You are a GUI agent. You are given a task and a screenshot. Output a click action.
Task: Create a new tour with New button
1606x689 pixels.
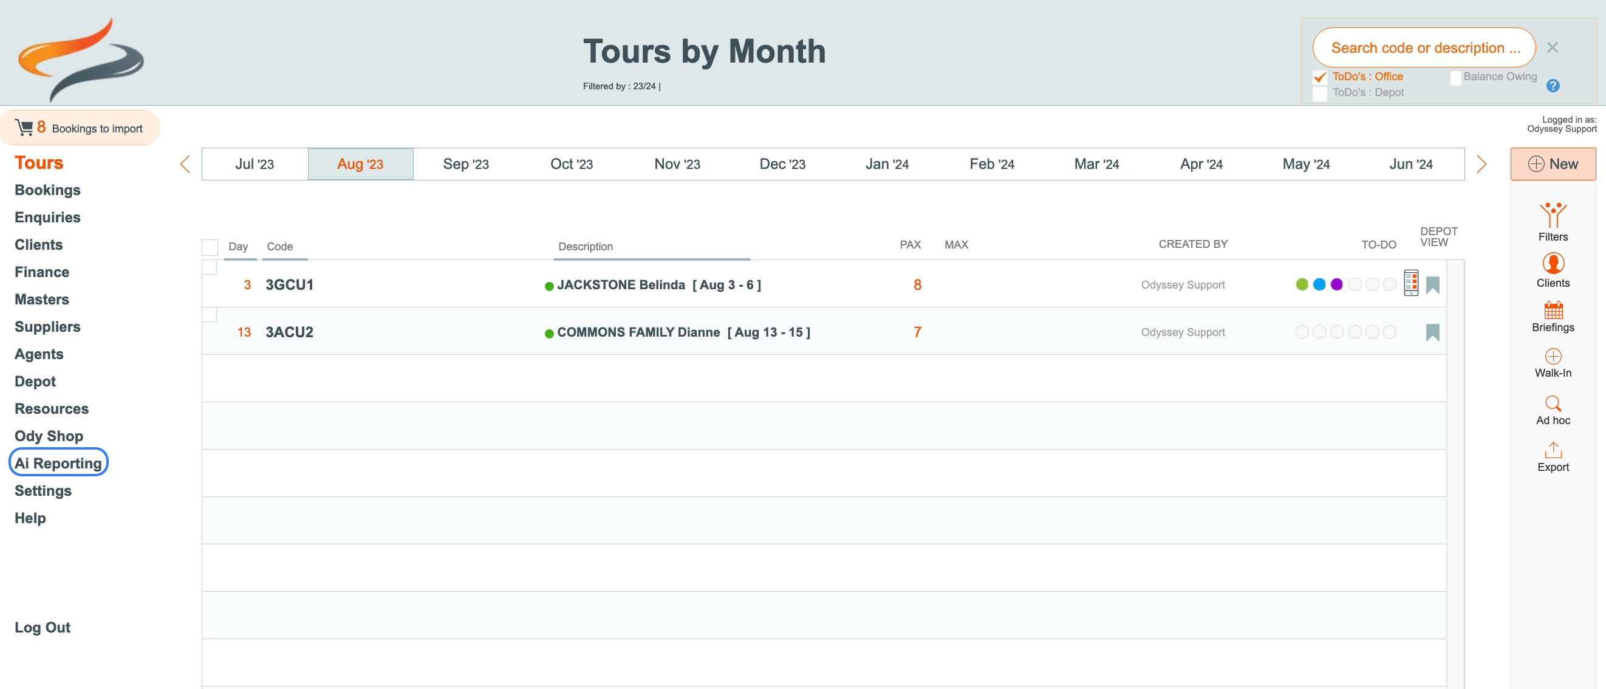tap(1553, 164)
